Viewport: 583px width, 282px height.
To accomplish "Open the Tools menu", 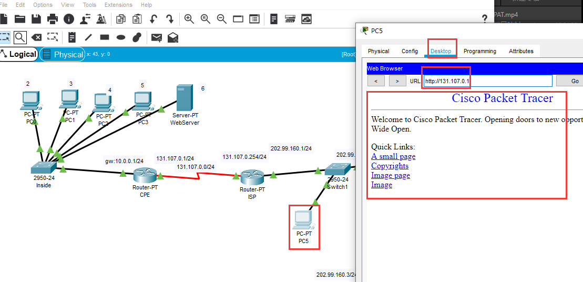I will pos(89,5).
